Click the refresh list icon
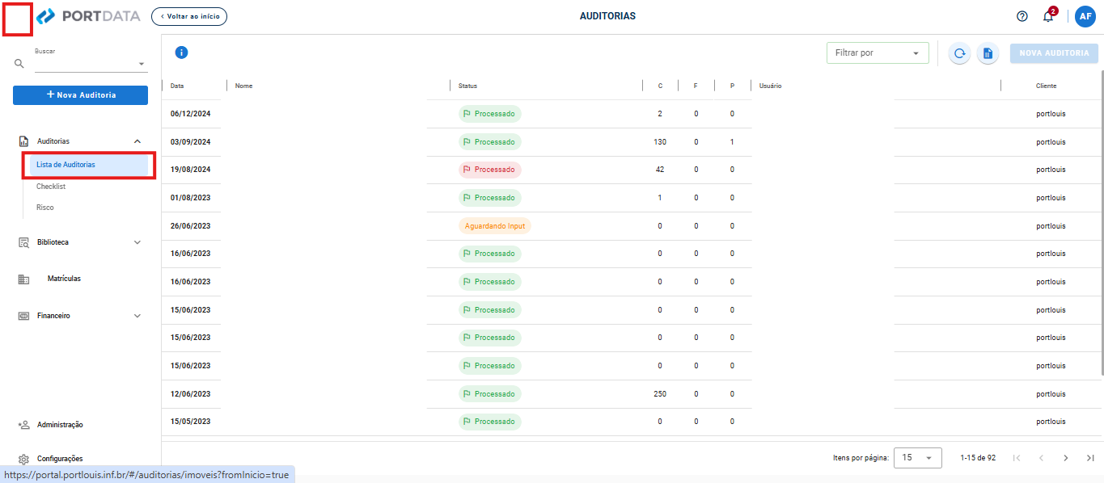1104x483 pixels. pos(959,53)
